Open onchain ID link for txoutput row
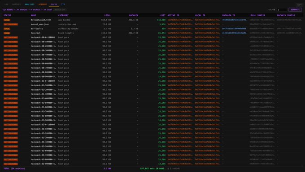Viewport: 305px width, 172px height. (x=235, y=33)
